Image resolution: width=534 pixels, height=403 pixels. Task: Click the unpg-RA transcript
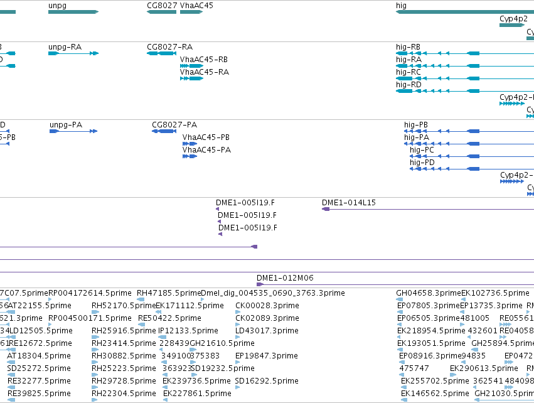(73, 53)
